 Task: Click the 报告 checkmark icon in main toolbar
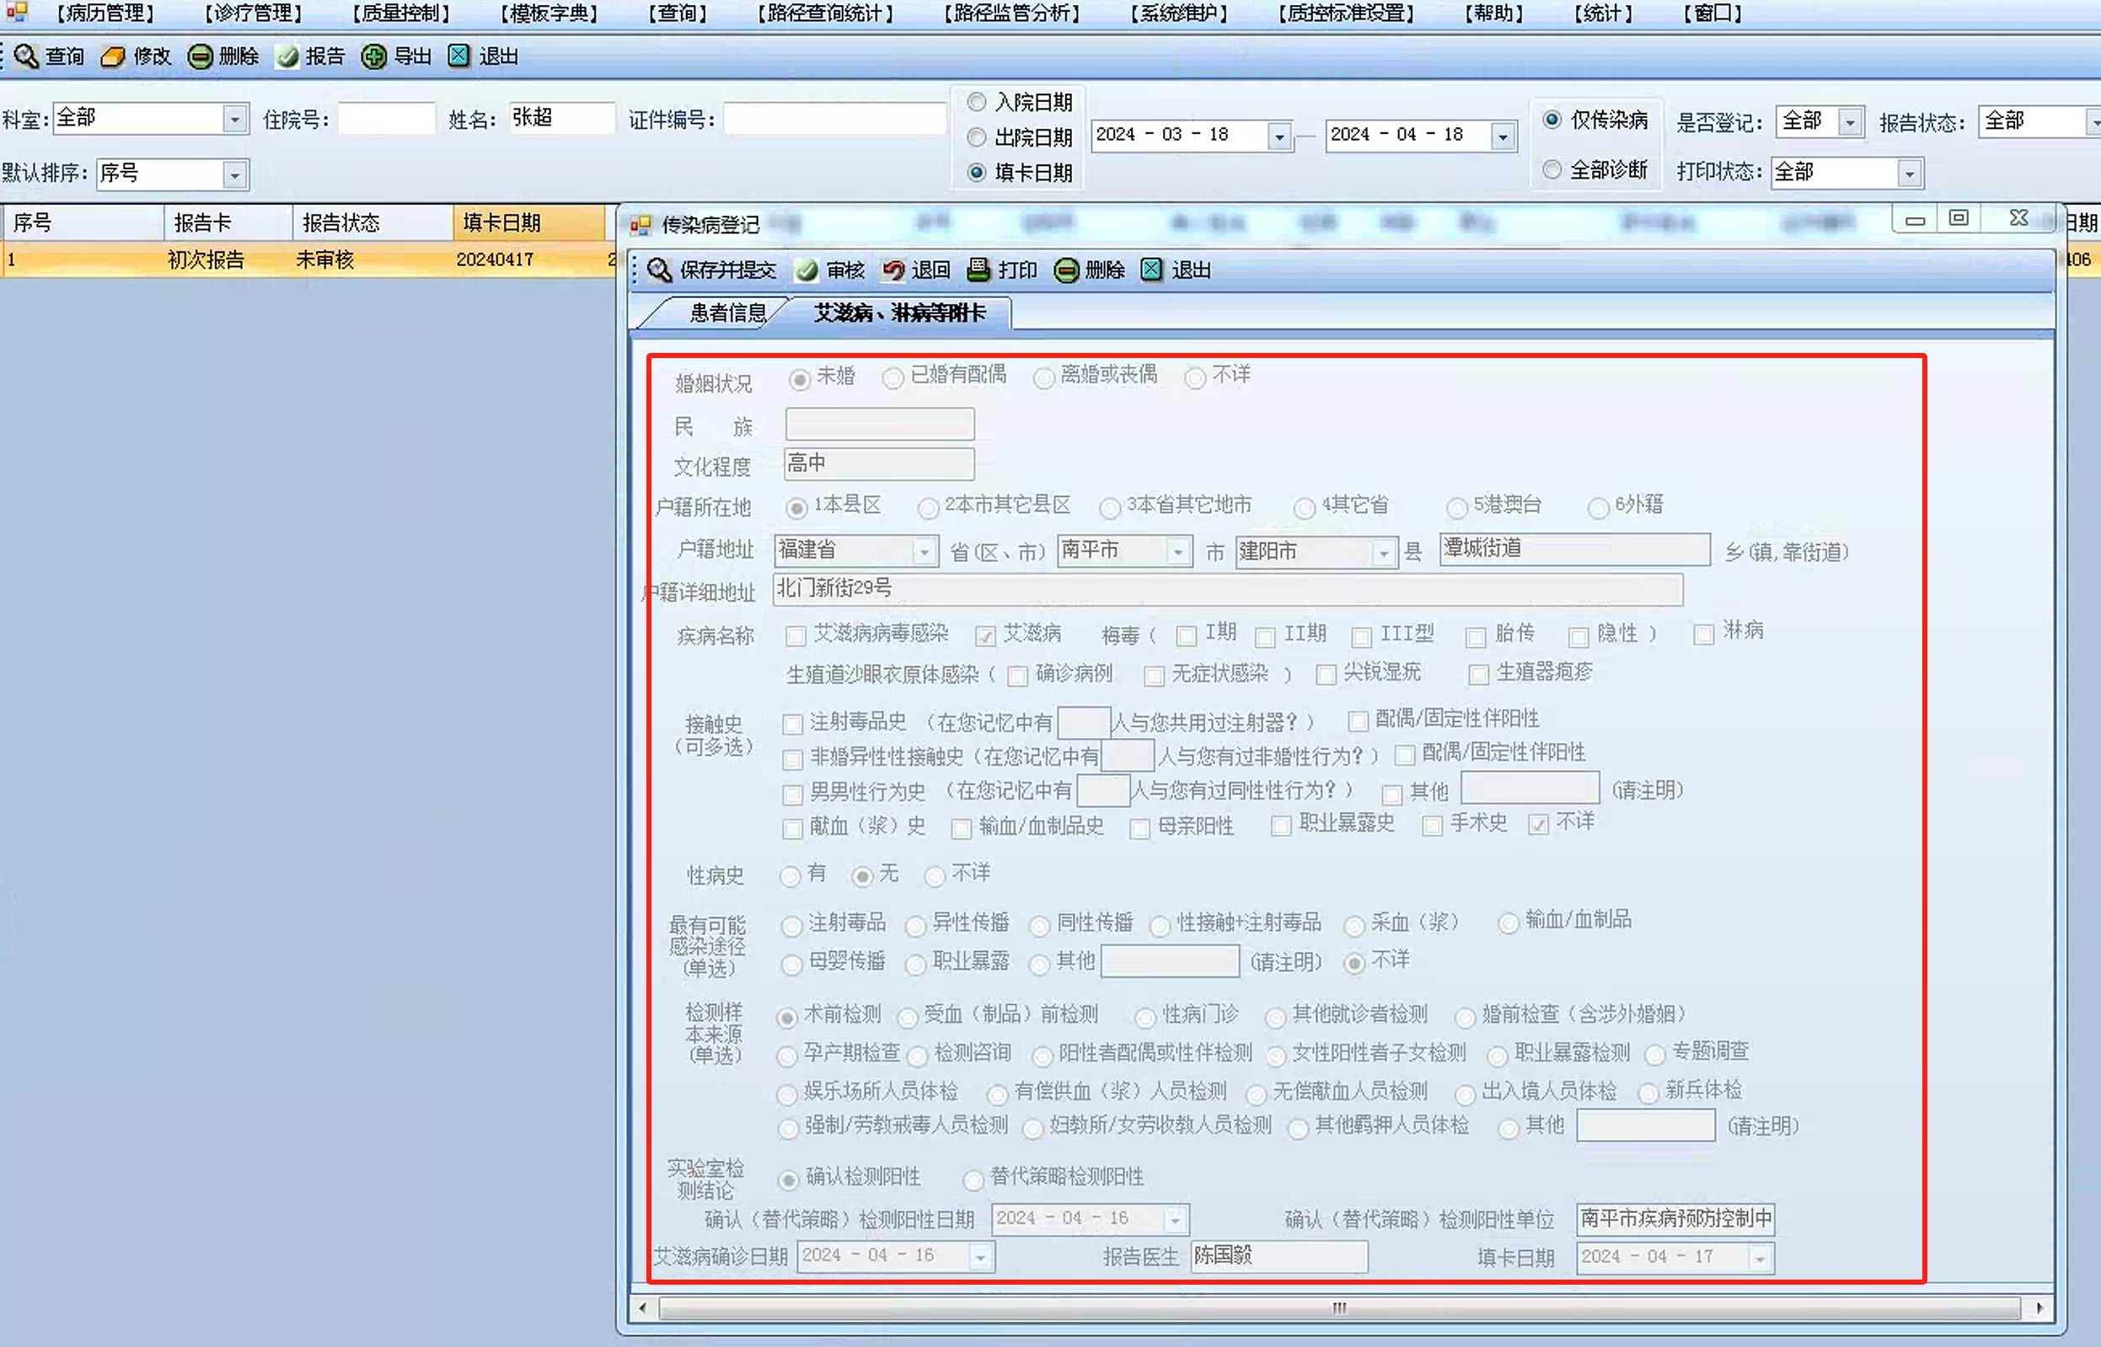tap(287, 56)
